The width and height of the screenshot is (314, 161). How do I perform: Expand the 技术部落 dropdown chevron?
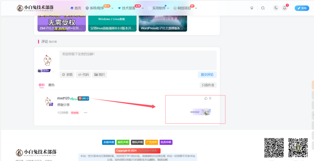tap(143, 8)
